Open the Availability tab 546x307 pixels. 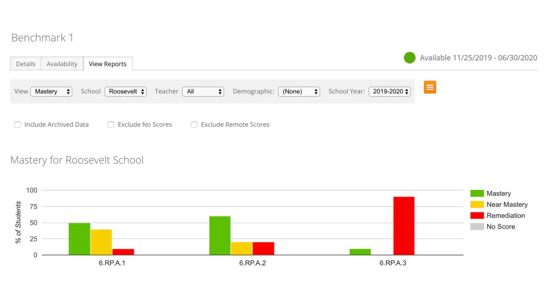[62, 64]
